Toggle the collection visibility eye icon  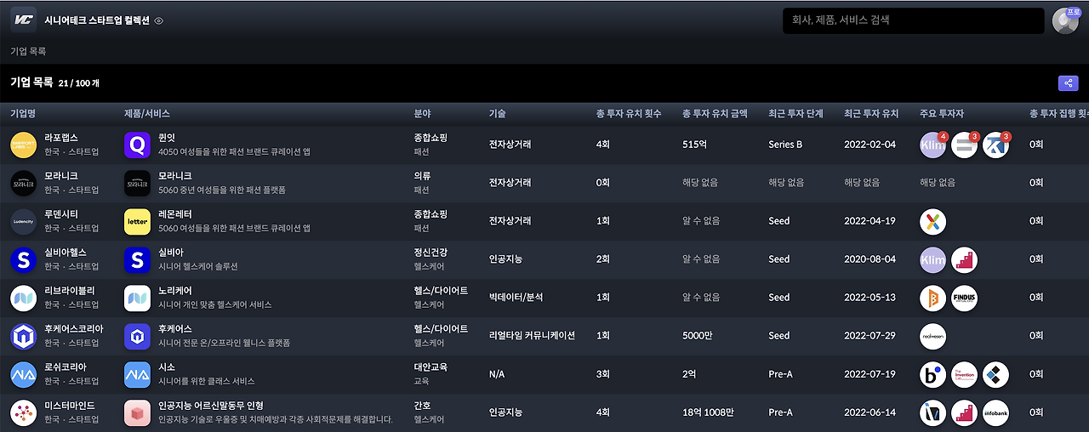pos(159,20)
